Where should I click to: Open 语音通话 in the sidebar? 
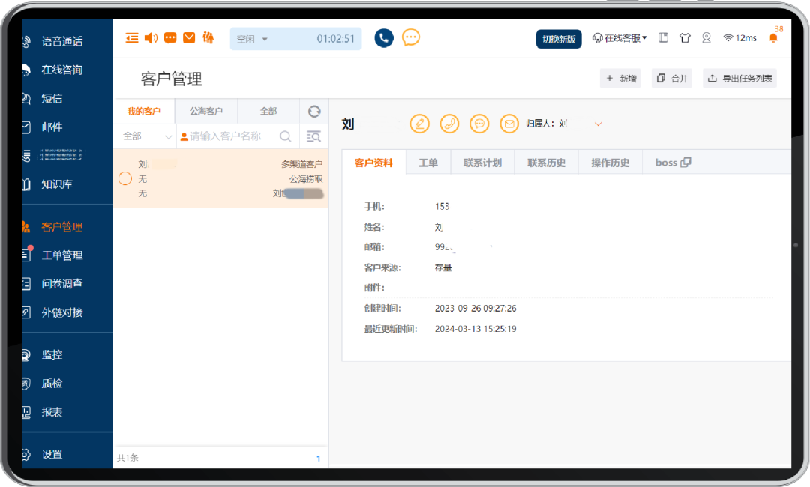pyautogui.click(x=62, y=41)
